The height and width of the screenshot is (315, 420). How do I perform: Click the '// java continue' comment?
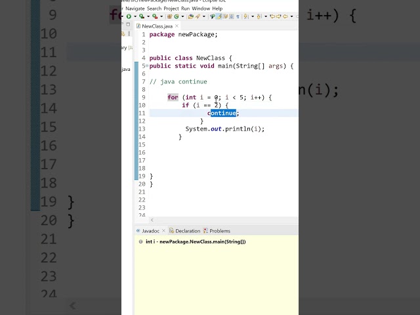178,81
